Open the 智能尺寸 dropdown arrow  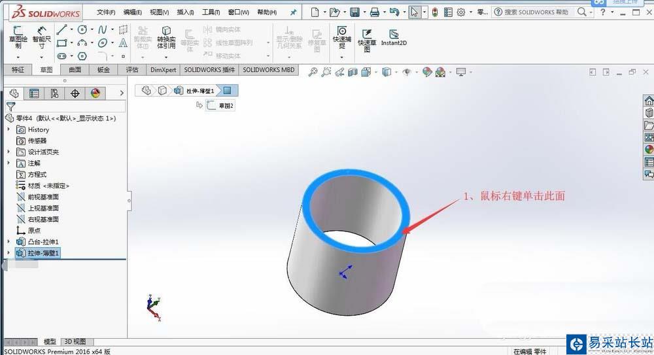tap(42, 57)
